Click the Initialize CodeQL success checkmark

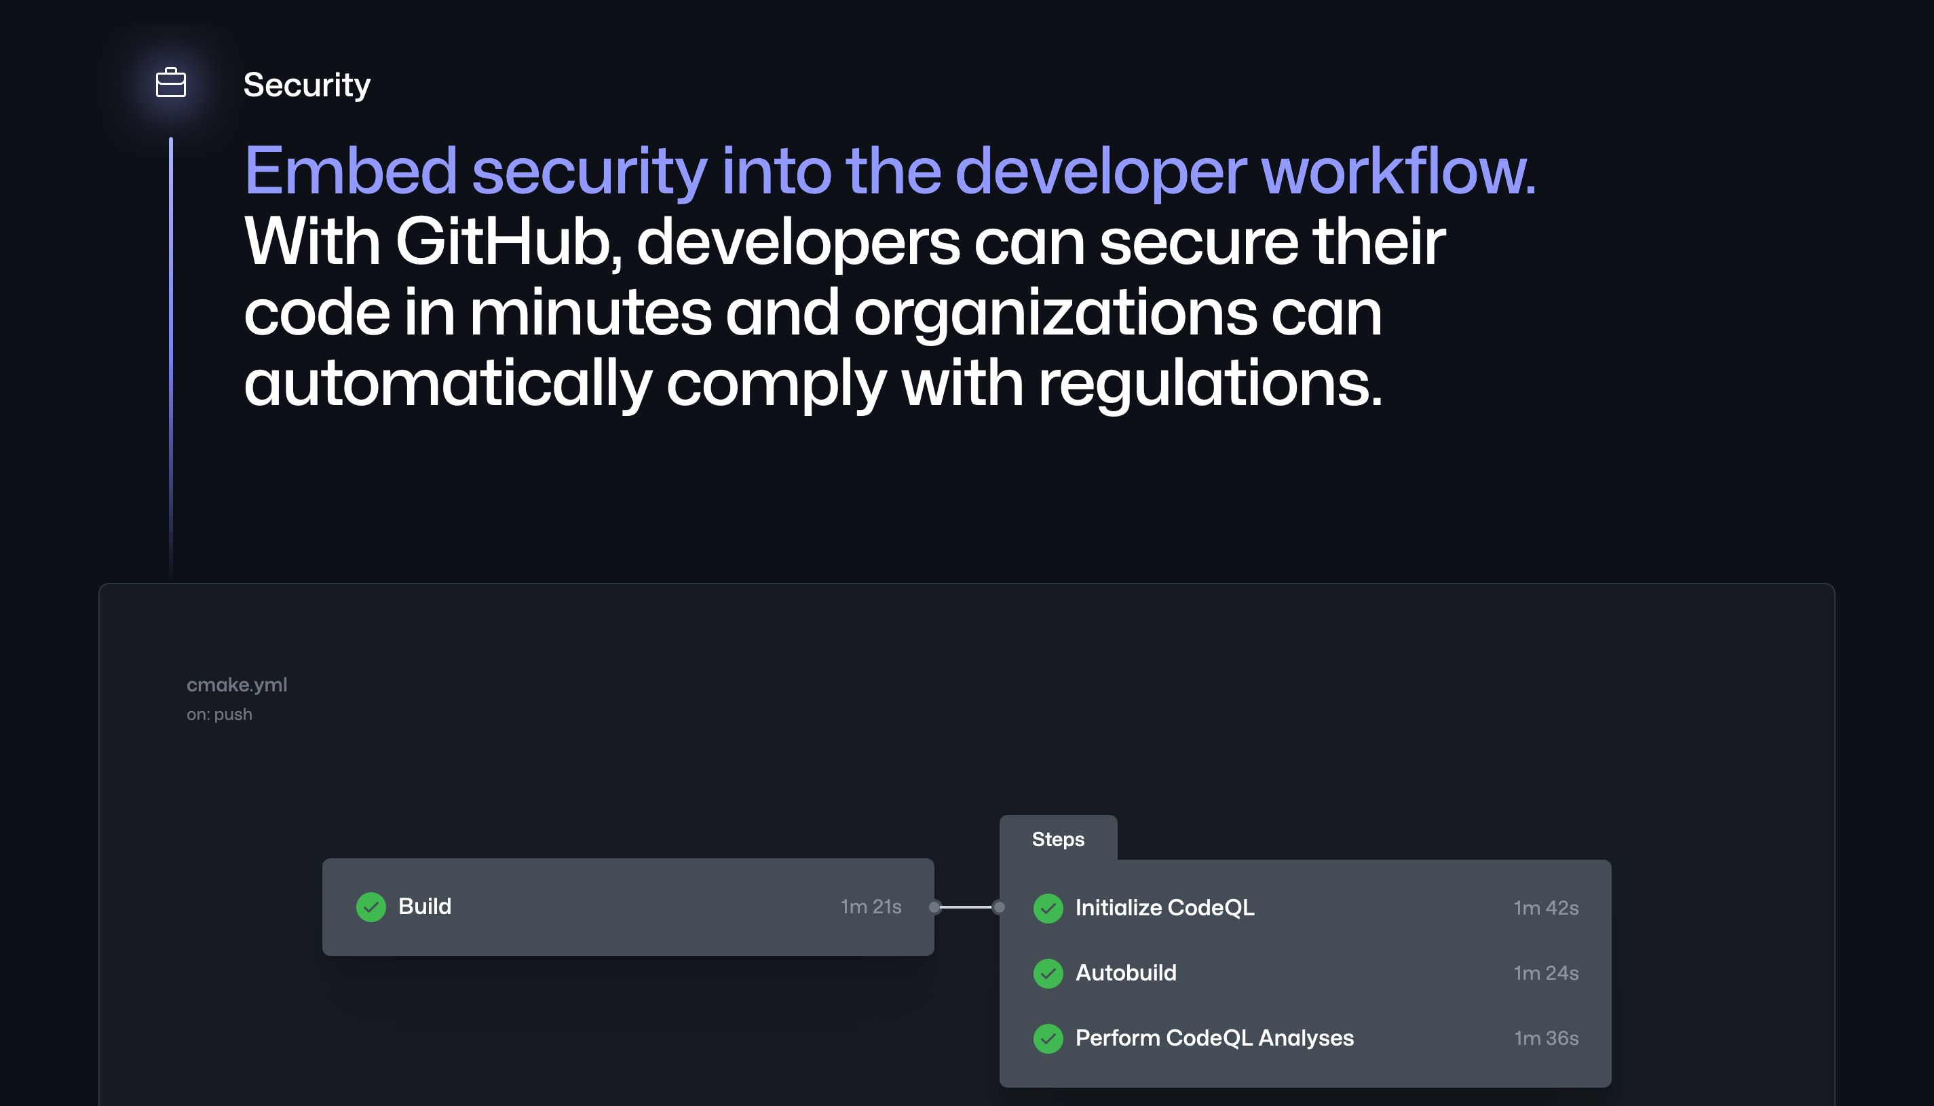coord(1048,908)
